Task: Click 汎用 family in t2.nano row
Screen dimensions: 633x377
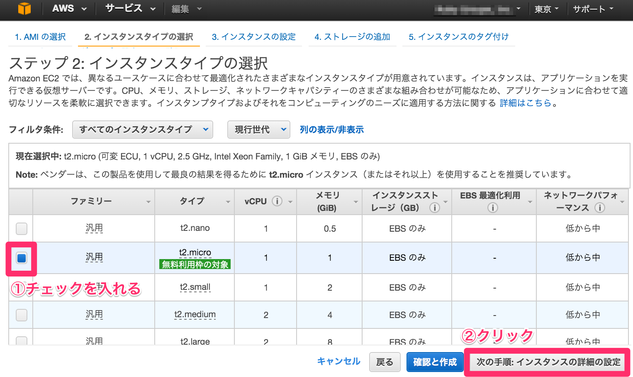Action: coord(94,228)
